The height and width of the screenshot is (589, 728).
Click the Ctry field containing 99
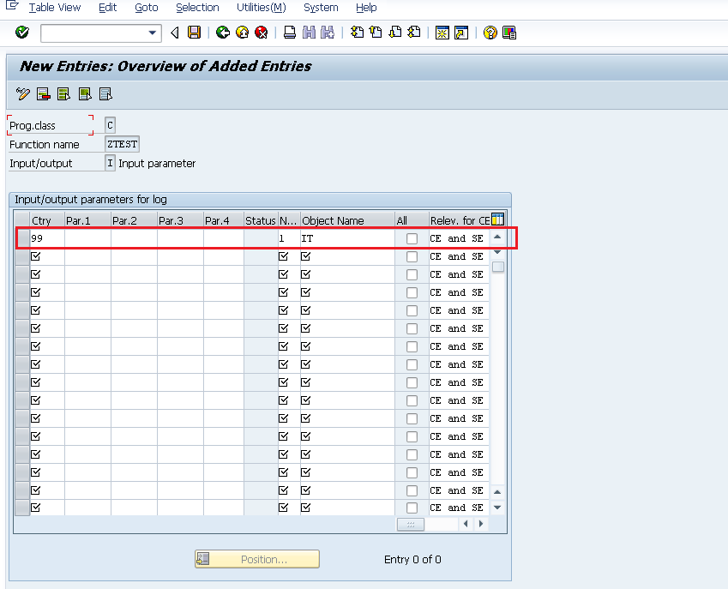coord(47,238)
